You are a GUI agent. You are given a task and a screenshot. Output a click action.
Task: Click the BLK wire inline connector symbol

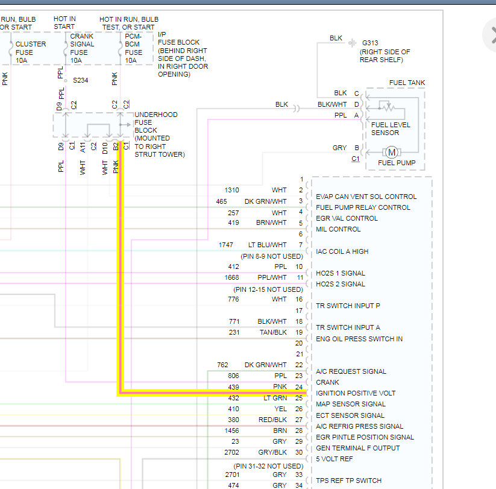pyautogui.click(x=296, y=109)
